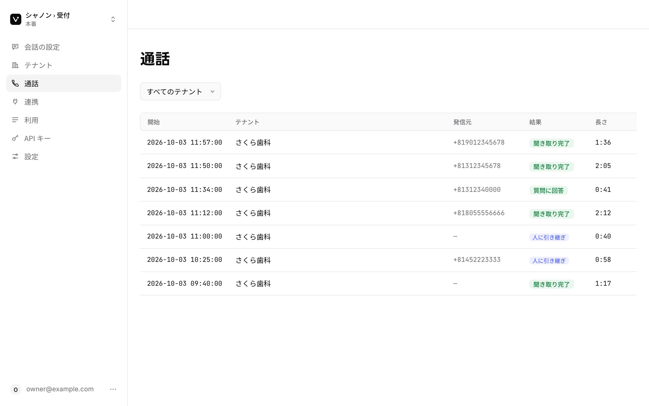
Task: Click the 利用 lines icon
Action: (x=15, y=120)
